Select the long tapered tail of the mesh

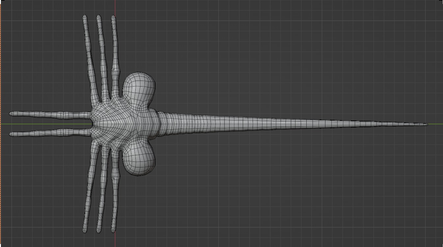click(x=293, y=124)
